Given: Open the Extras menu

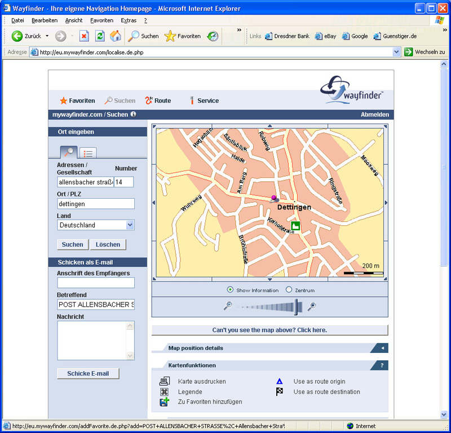Looking at the screenshot, I should [x=129, y=20].
